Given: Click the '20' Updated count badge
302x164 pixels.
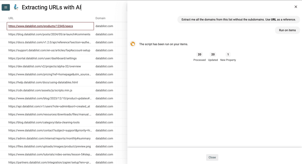Looking at the screenshot, I should coord(213,54).
